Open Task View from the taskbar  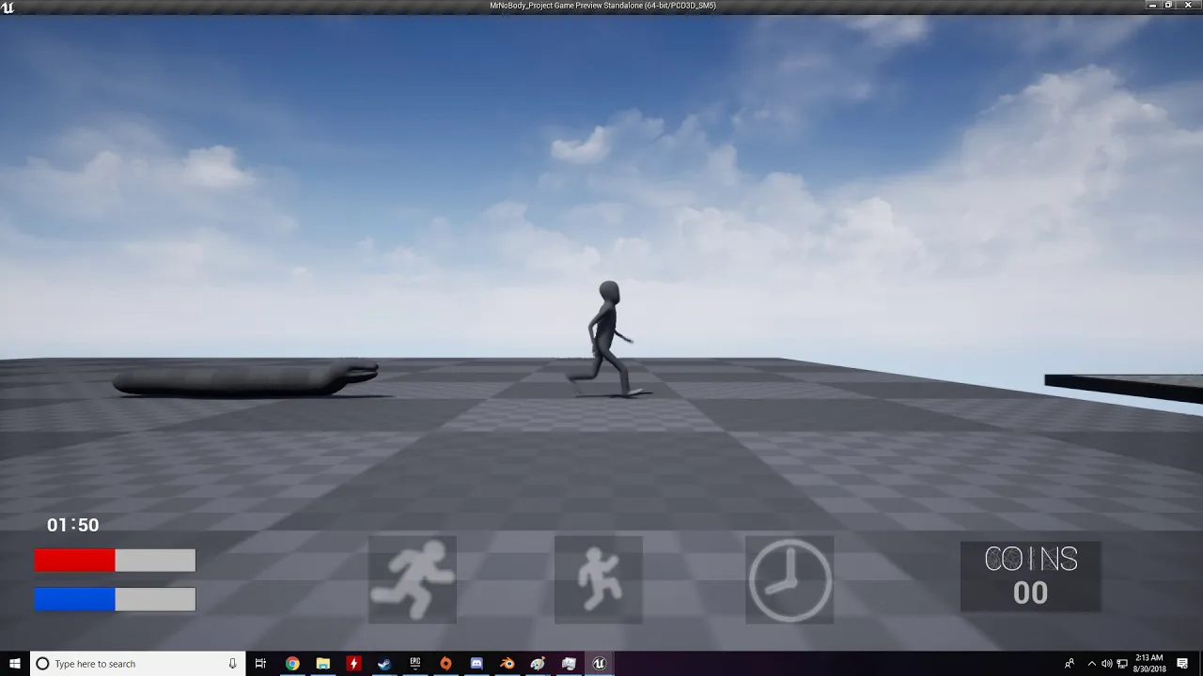[261, 664]
